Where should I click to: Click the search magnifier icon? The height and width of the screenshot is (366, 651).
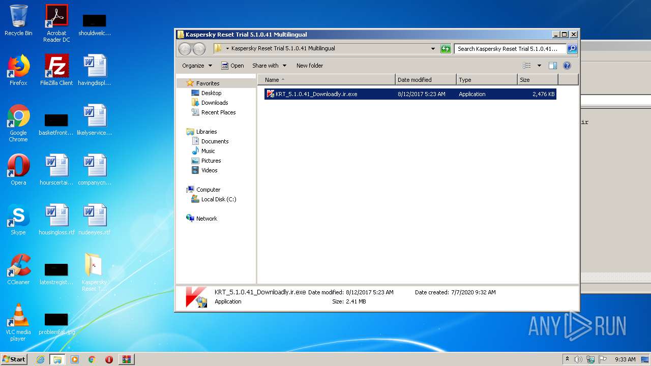tap(572, 49)
